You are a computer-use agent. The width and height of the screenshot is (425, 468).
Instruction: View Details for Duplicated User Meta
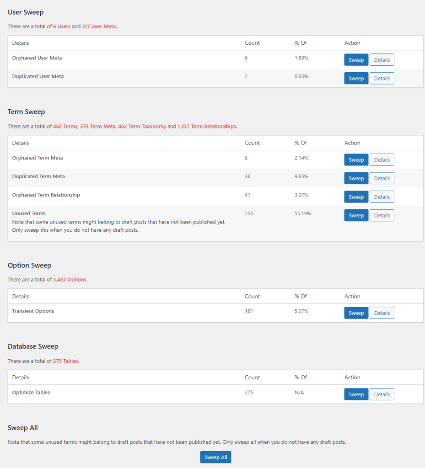coord(382,78)
